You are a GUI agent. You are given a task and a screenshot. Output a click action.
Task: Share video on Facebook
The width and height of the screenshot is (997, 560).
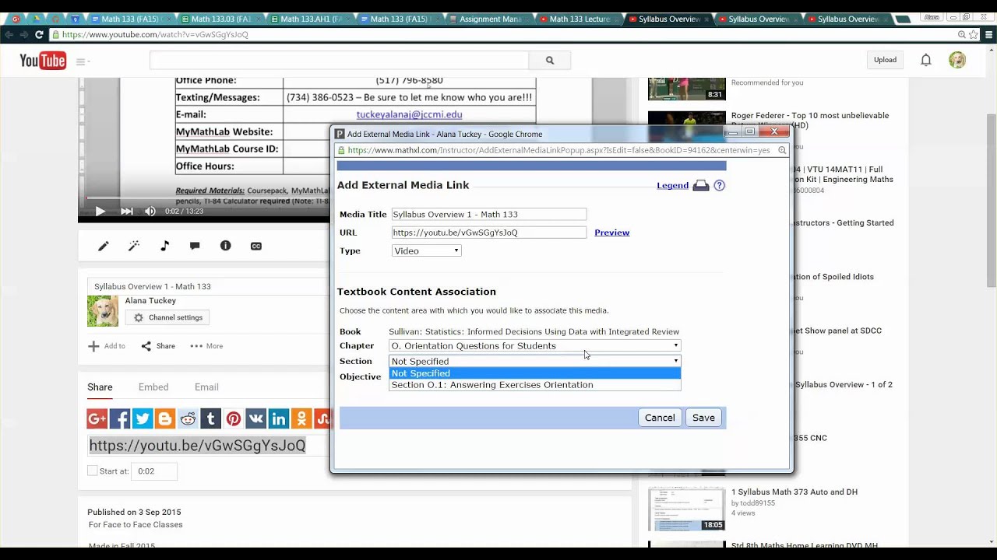point(120,418)
